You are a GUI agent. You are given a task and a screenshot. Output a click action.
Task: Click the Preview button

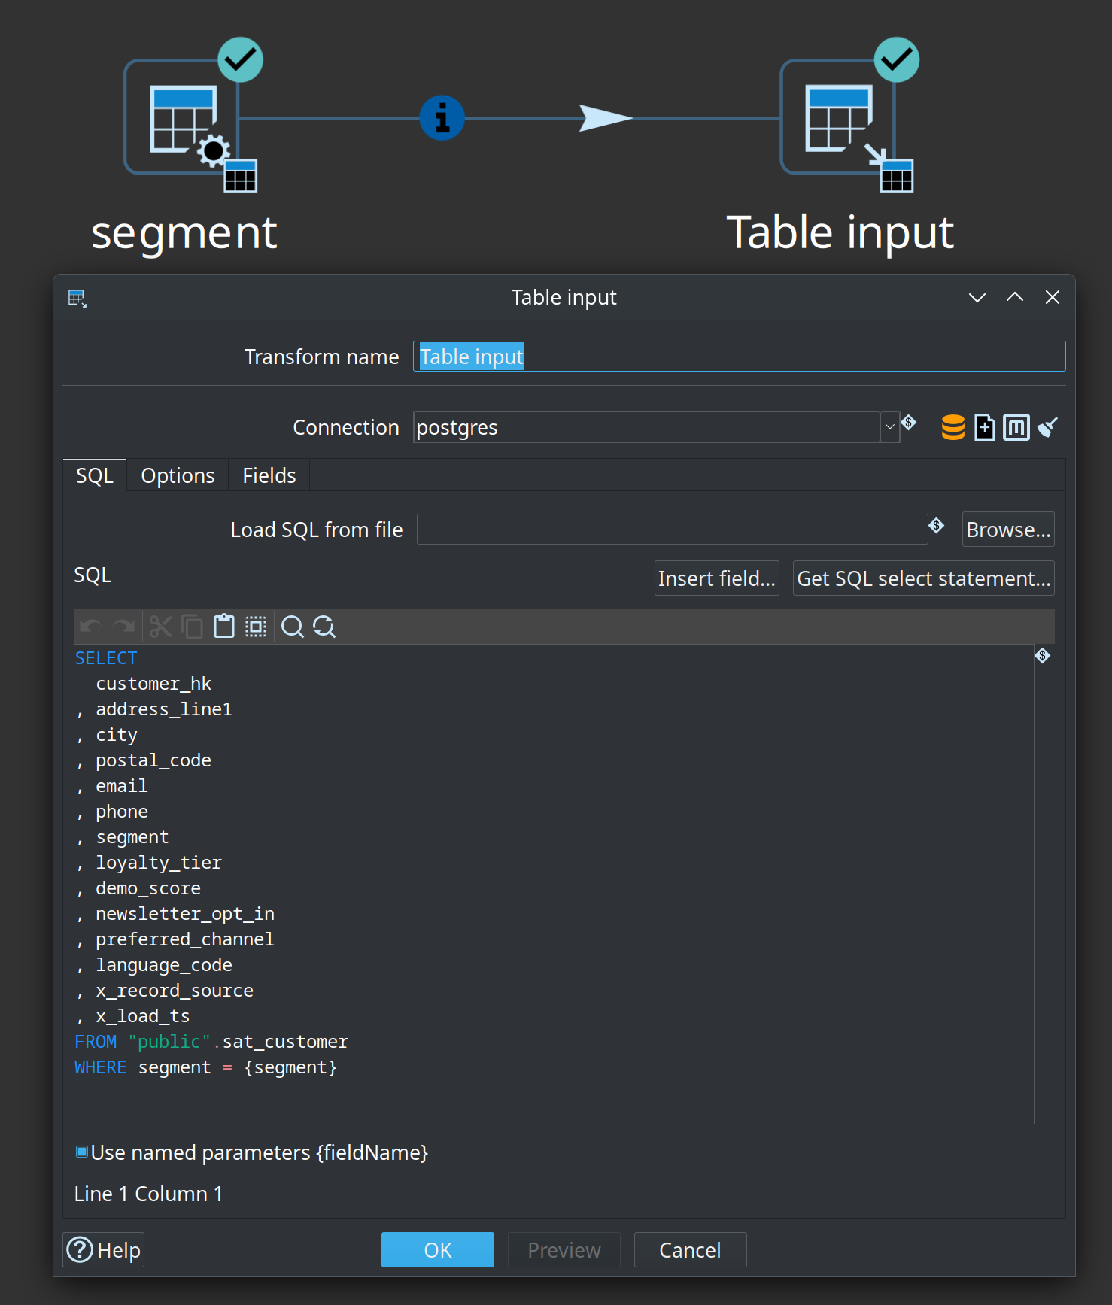pyautogui.click(x=564, y=1250)
